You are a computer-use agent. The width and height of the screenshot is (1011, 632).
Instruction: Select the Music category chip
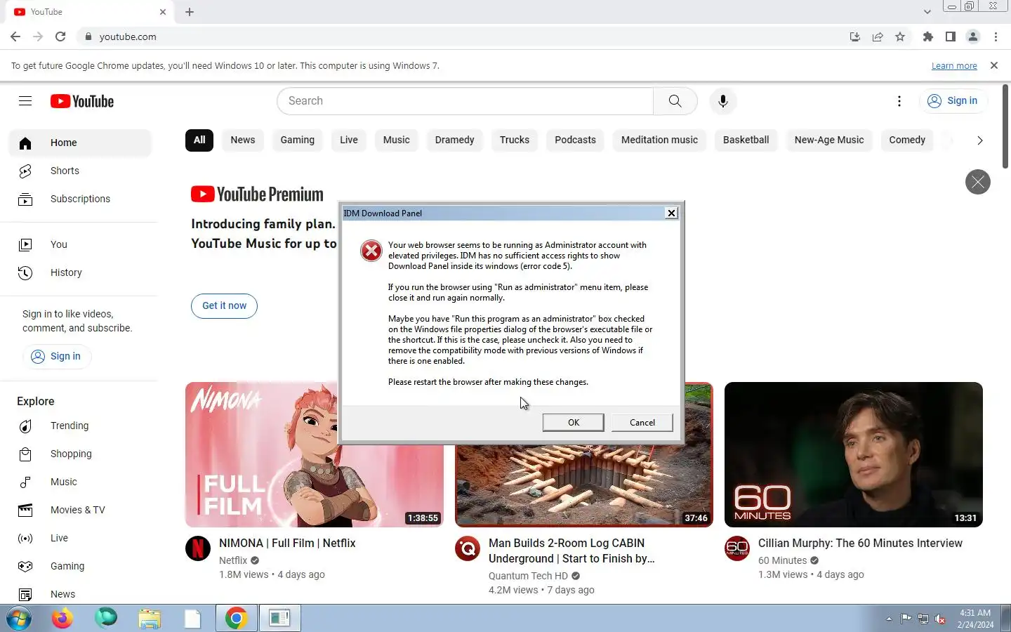click(397, 140)
